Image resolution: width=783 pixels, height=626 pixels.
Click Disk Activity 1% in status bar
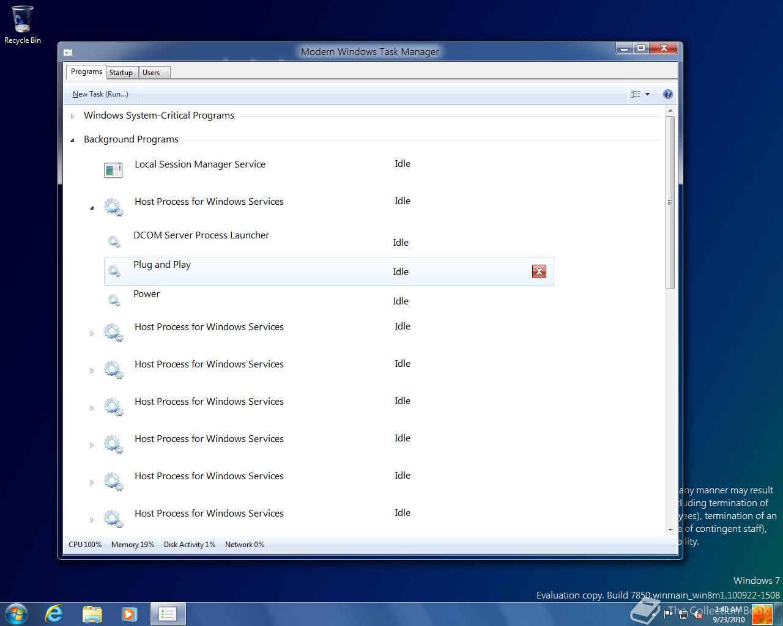190,545
